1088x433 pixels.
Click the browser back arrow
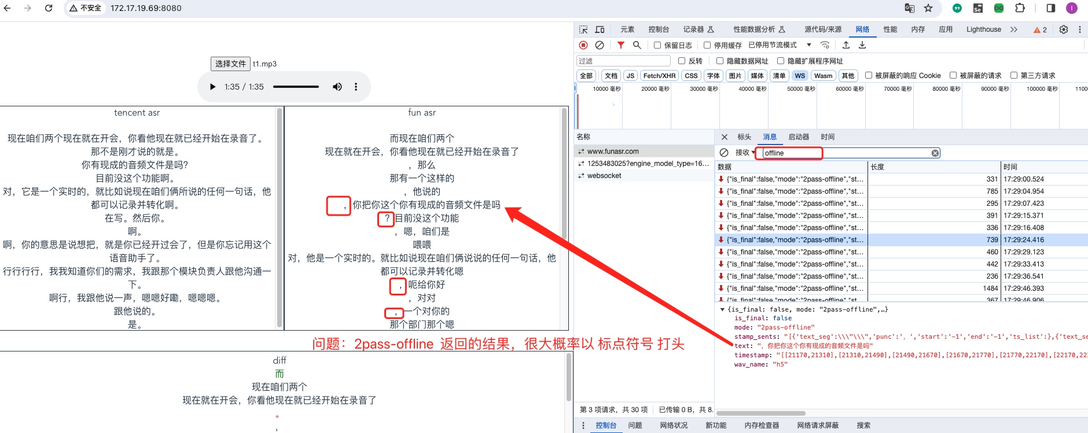[x=8, y=8]
